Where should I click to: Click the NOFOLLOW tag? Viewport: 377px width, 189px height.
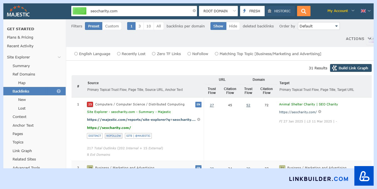point(113,136)
